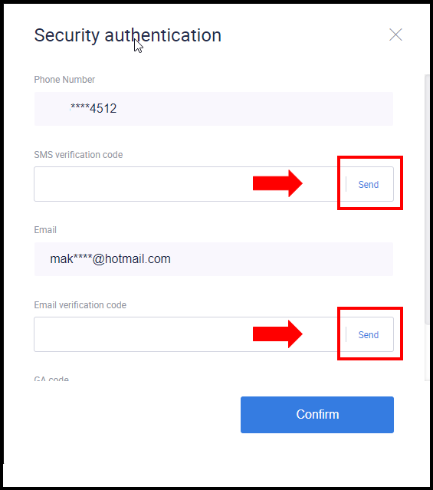Image resolution: width=433 pixels, height=490 pixels.
Task: Click red arrow pointing at SMS Send
Action: point(277,183)
